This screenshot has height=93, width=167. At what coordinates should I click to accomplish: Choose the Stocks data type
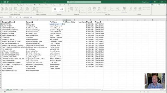[55, 10]
